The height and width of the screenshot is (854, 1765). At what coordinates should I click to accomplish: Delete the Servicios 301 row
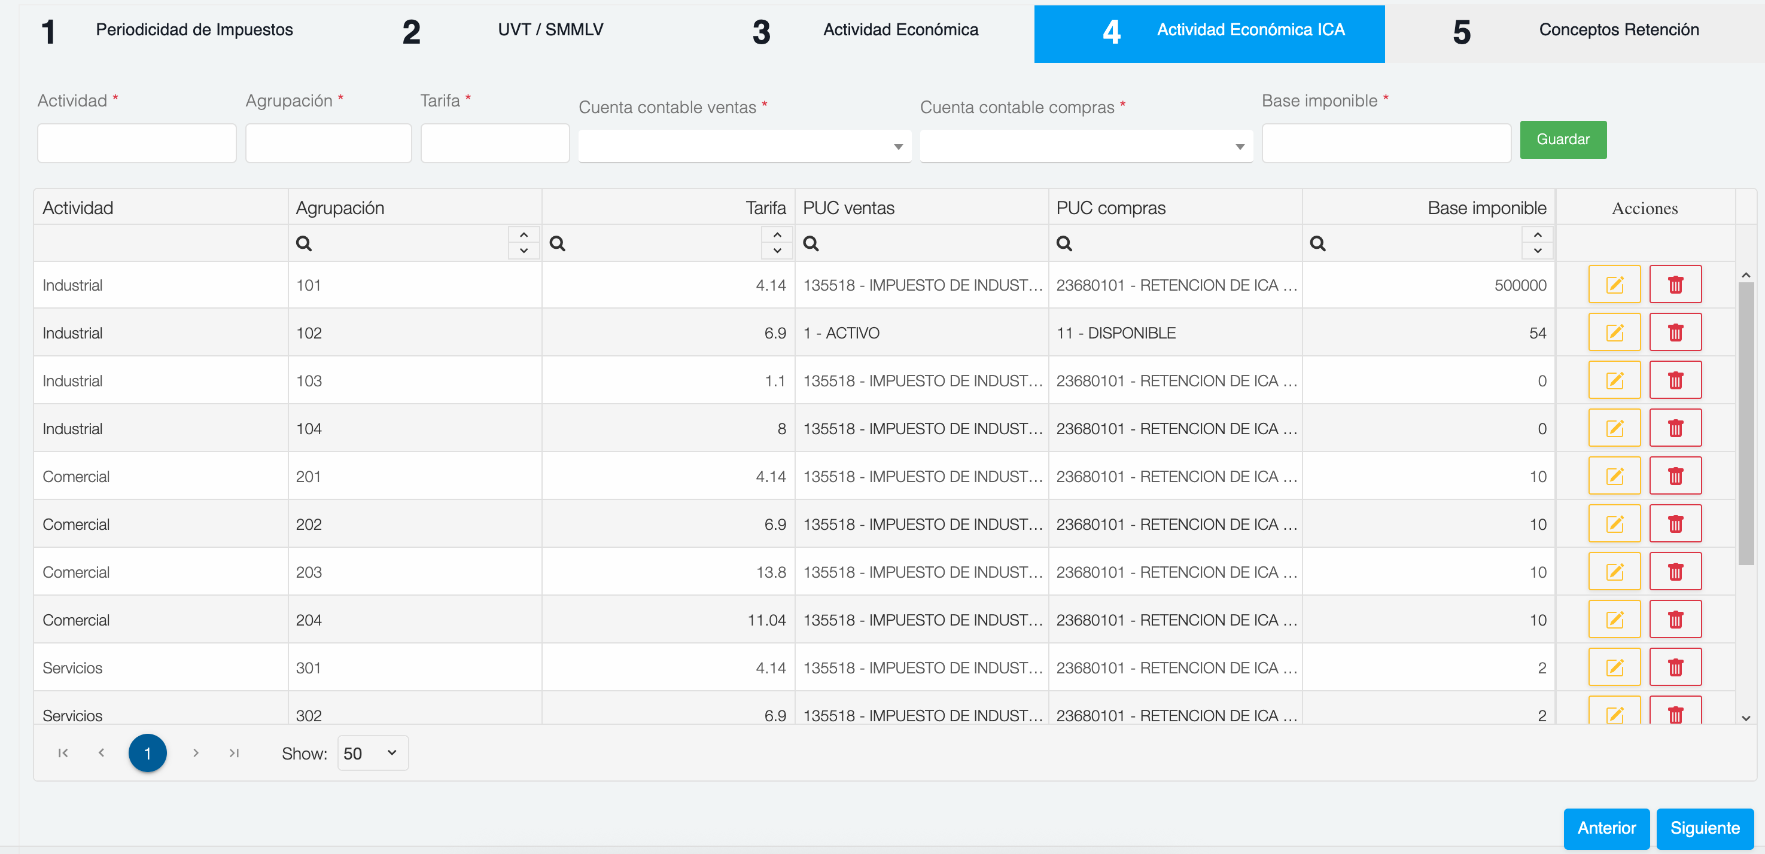pyautogui.click(x=1675, y=667)
